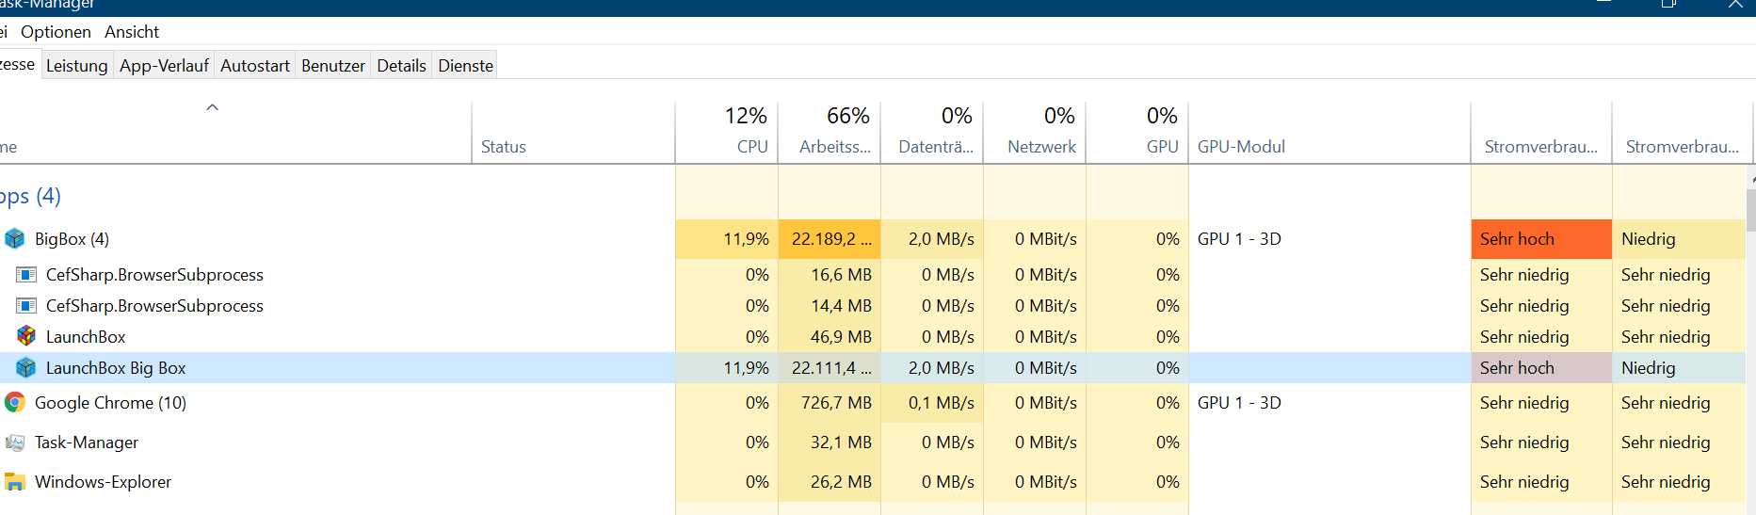Click LaunchBox Big Box 'Niedrig' trend cell

pyautogui.click(x=1679, y=368)
